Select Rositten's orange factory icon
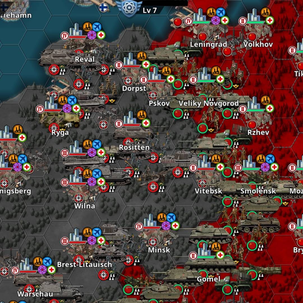Viewport: 303px width, 303px height. [x=142, y=115]
